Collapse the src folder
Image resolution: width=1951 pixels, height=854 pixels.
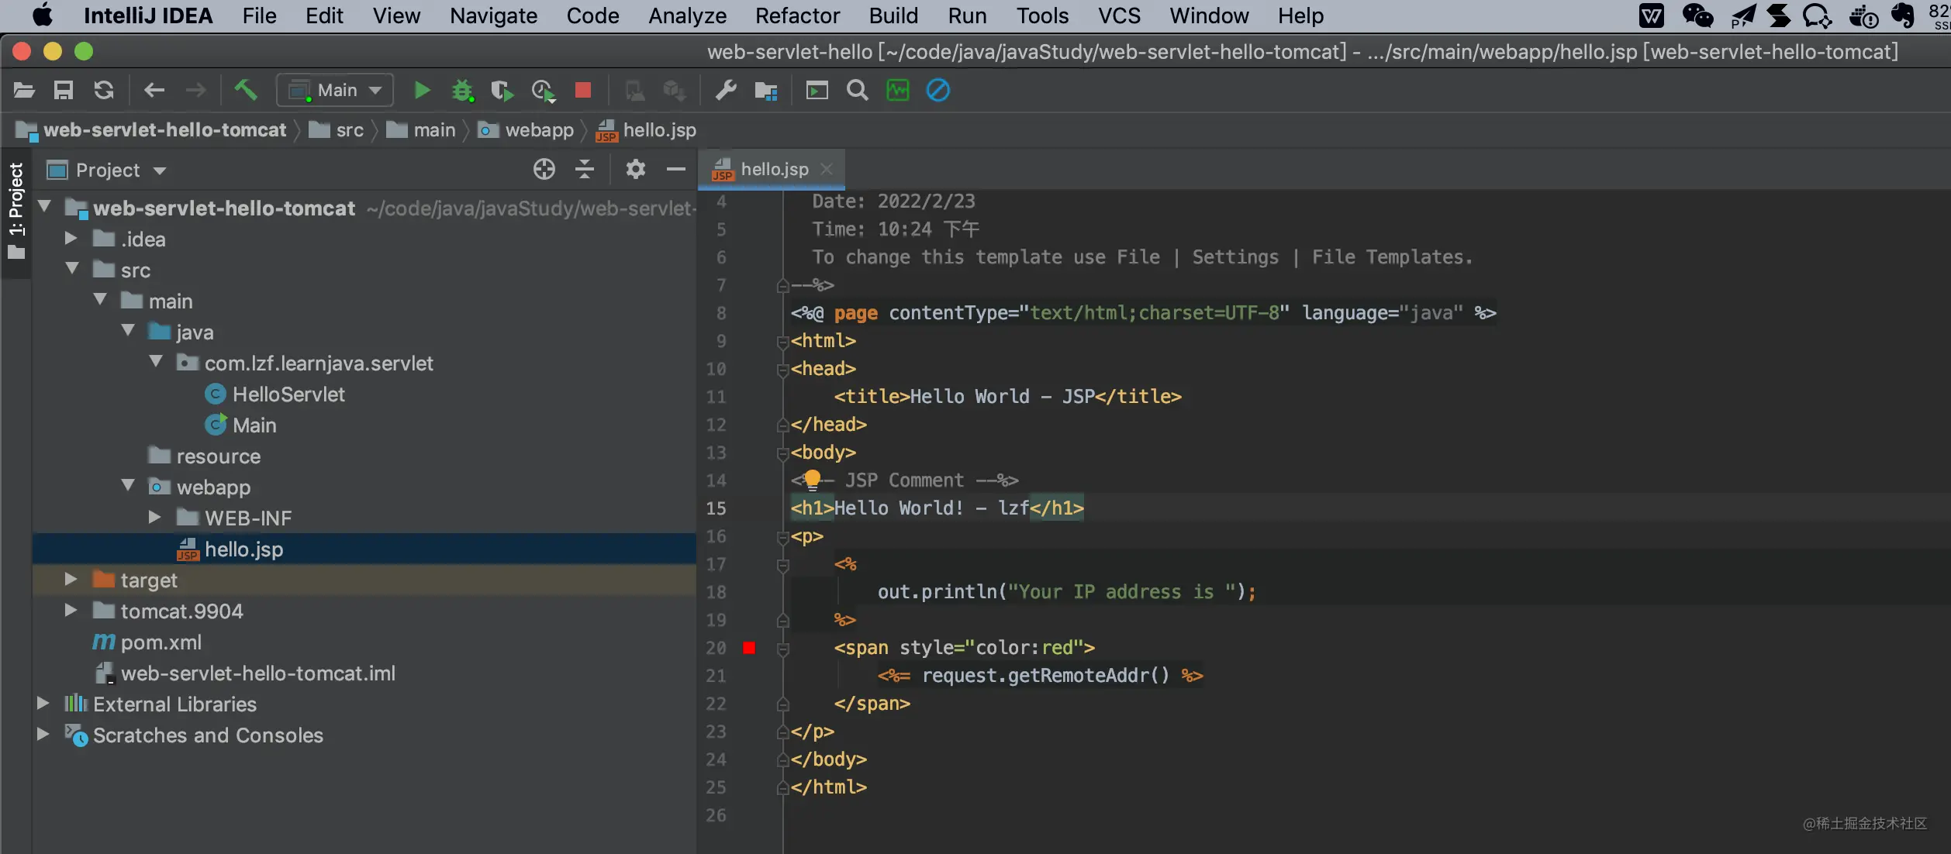click(x=72, y=268)
